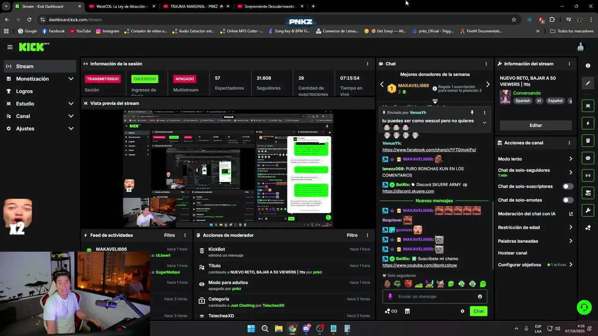Open the discord.skuere.com link

point(408,191)
